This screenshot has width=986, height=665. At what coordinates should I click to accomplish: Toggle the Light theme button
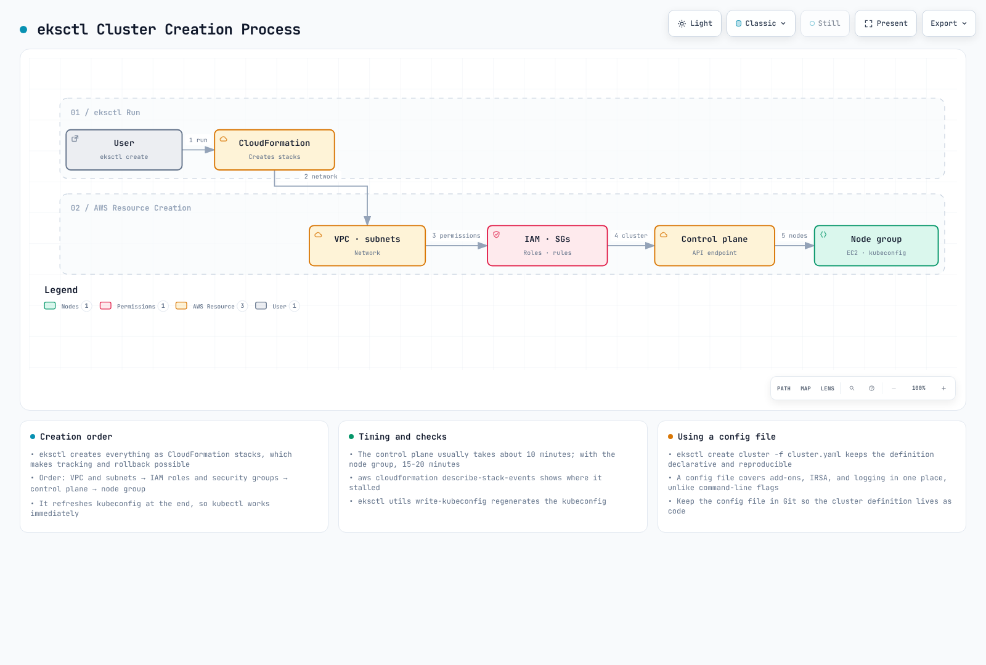pyautogui.click(x=695, y=23)
